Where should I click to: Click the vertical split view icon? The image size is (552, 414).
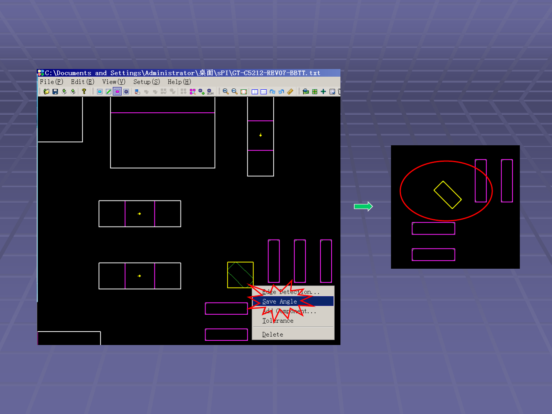255,92
